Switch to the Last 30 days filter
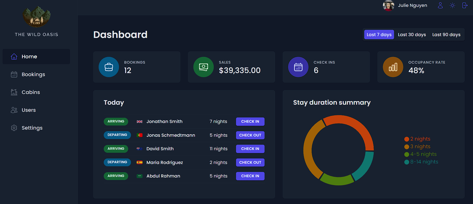 click(412, 35)
